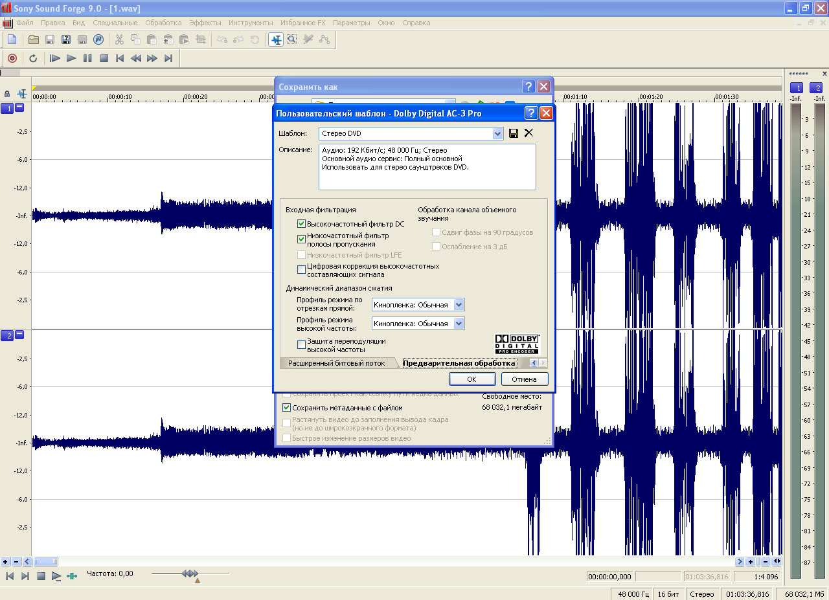Uncheck Сохранить метаданные с файлом
Screen dimensions: 829x600
(287, 408)
